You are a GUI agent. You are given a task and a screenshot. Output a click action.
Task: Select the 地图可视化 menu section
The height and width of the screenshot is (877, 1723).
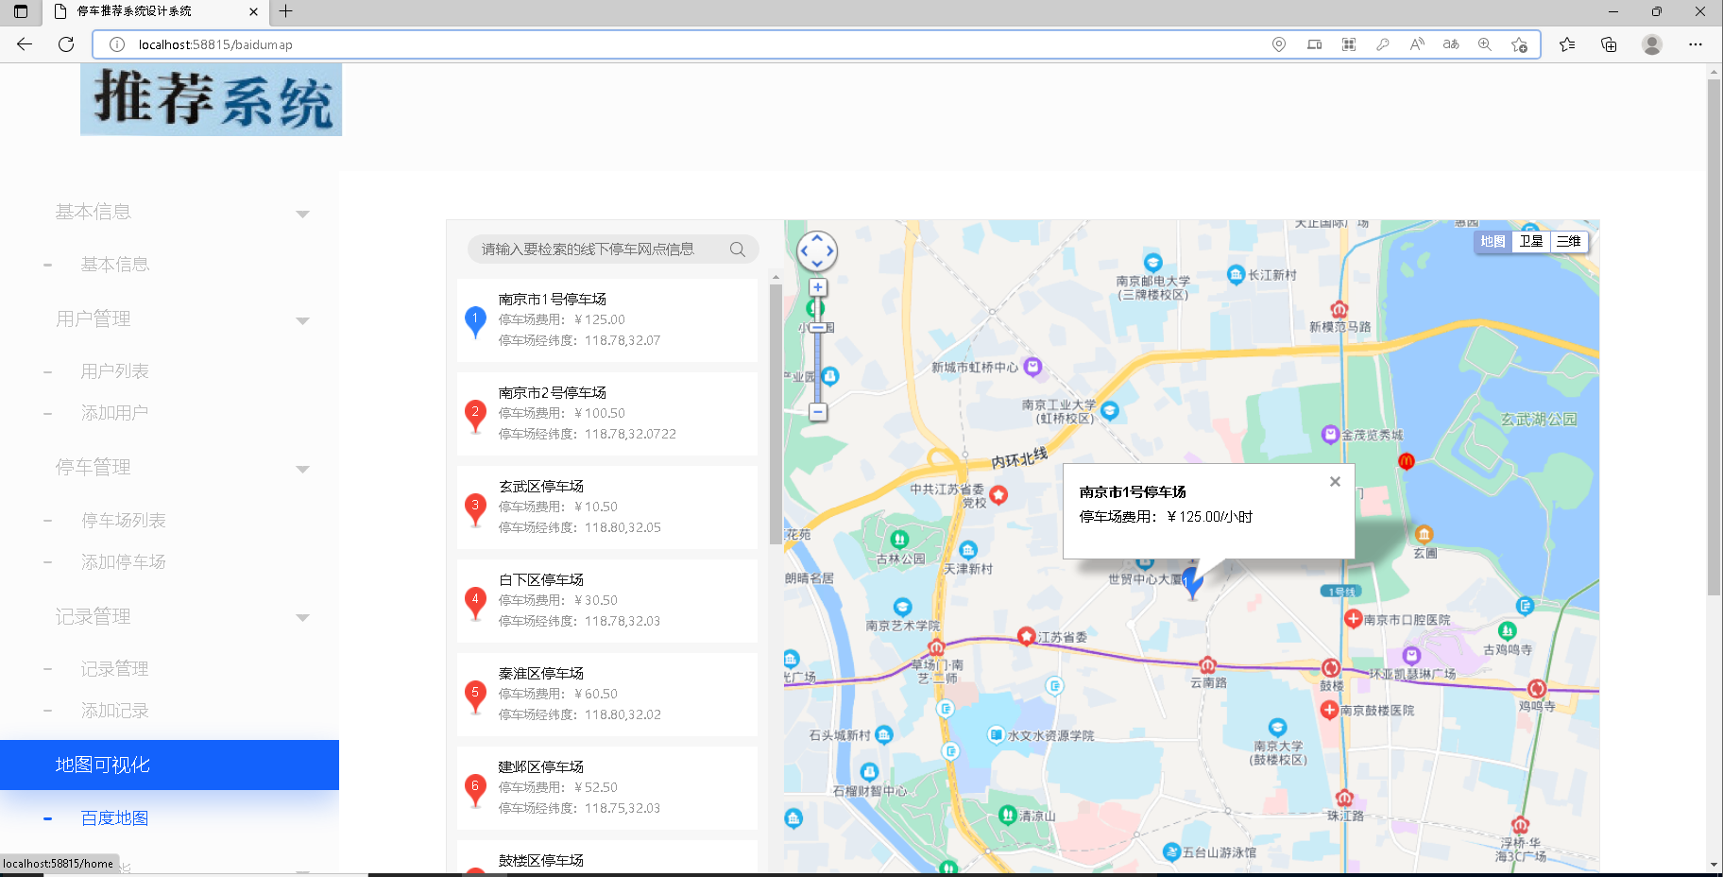[169, 765]
